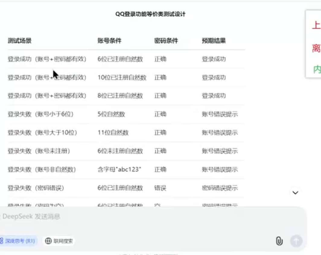Click 正确 in the 含字母 row
The width and height of the screenshot is (321, 255).
tap(160, 169)
